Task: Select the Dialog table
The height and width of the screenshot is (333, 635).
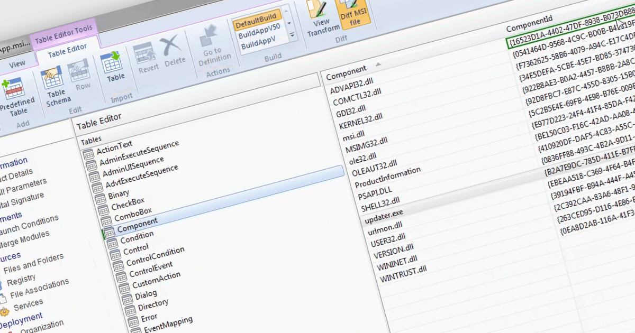Action: (146, 294)
